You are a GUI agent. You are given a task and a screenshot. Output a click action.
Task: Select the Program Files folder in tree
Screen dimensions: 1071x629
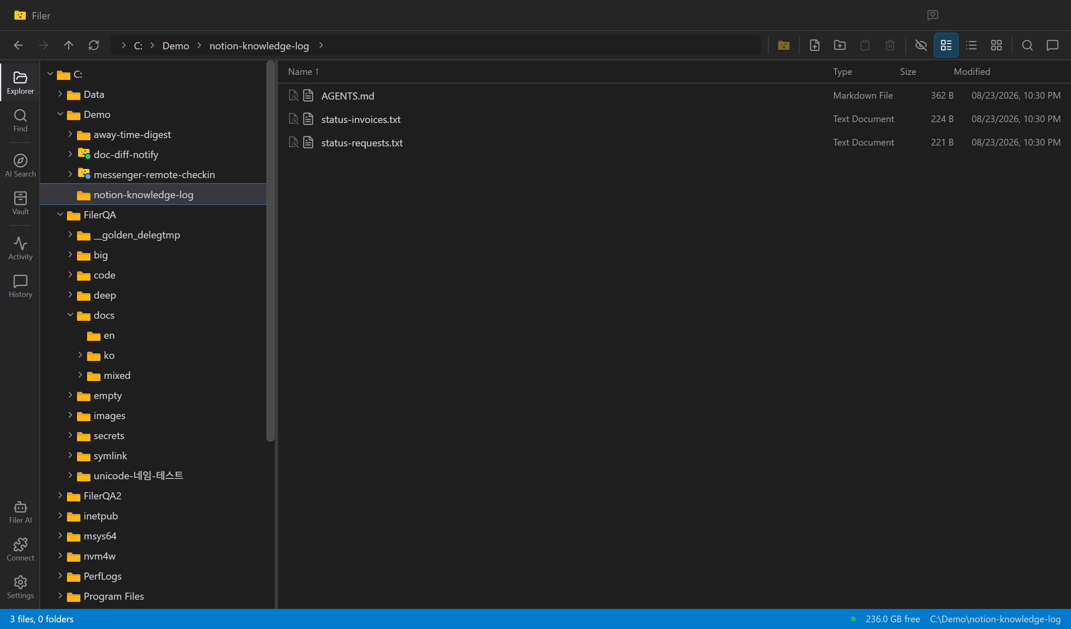(x=153, y=596)
